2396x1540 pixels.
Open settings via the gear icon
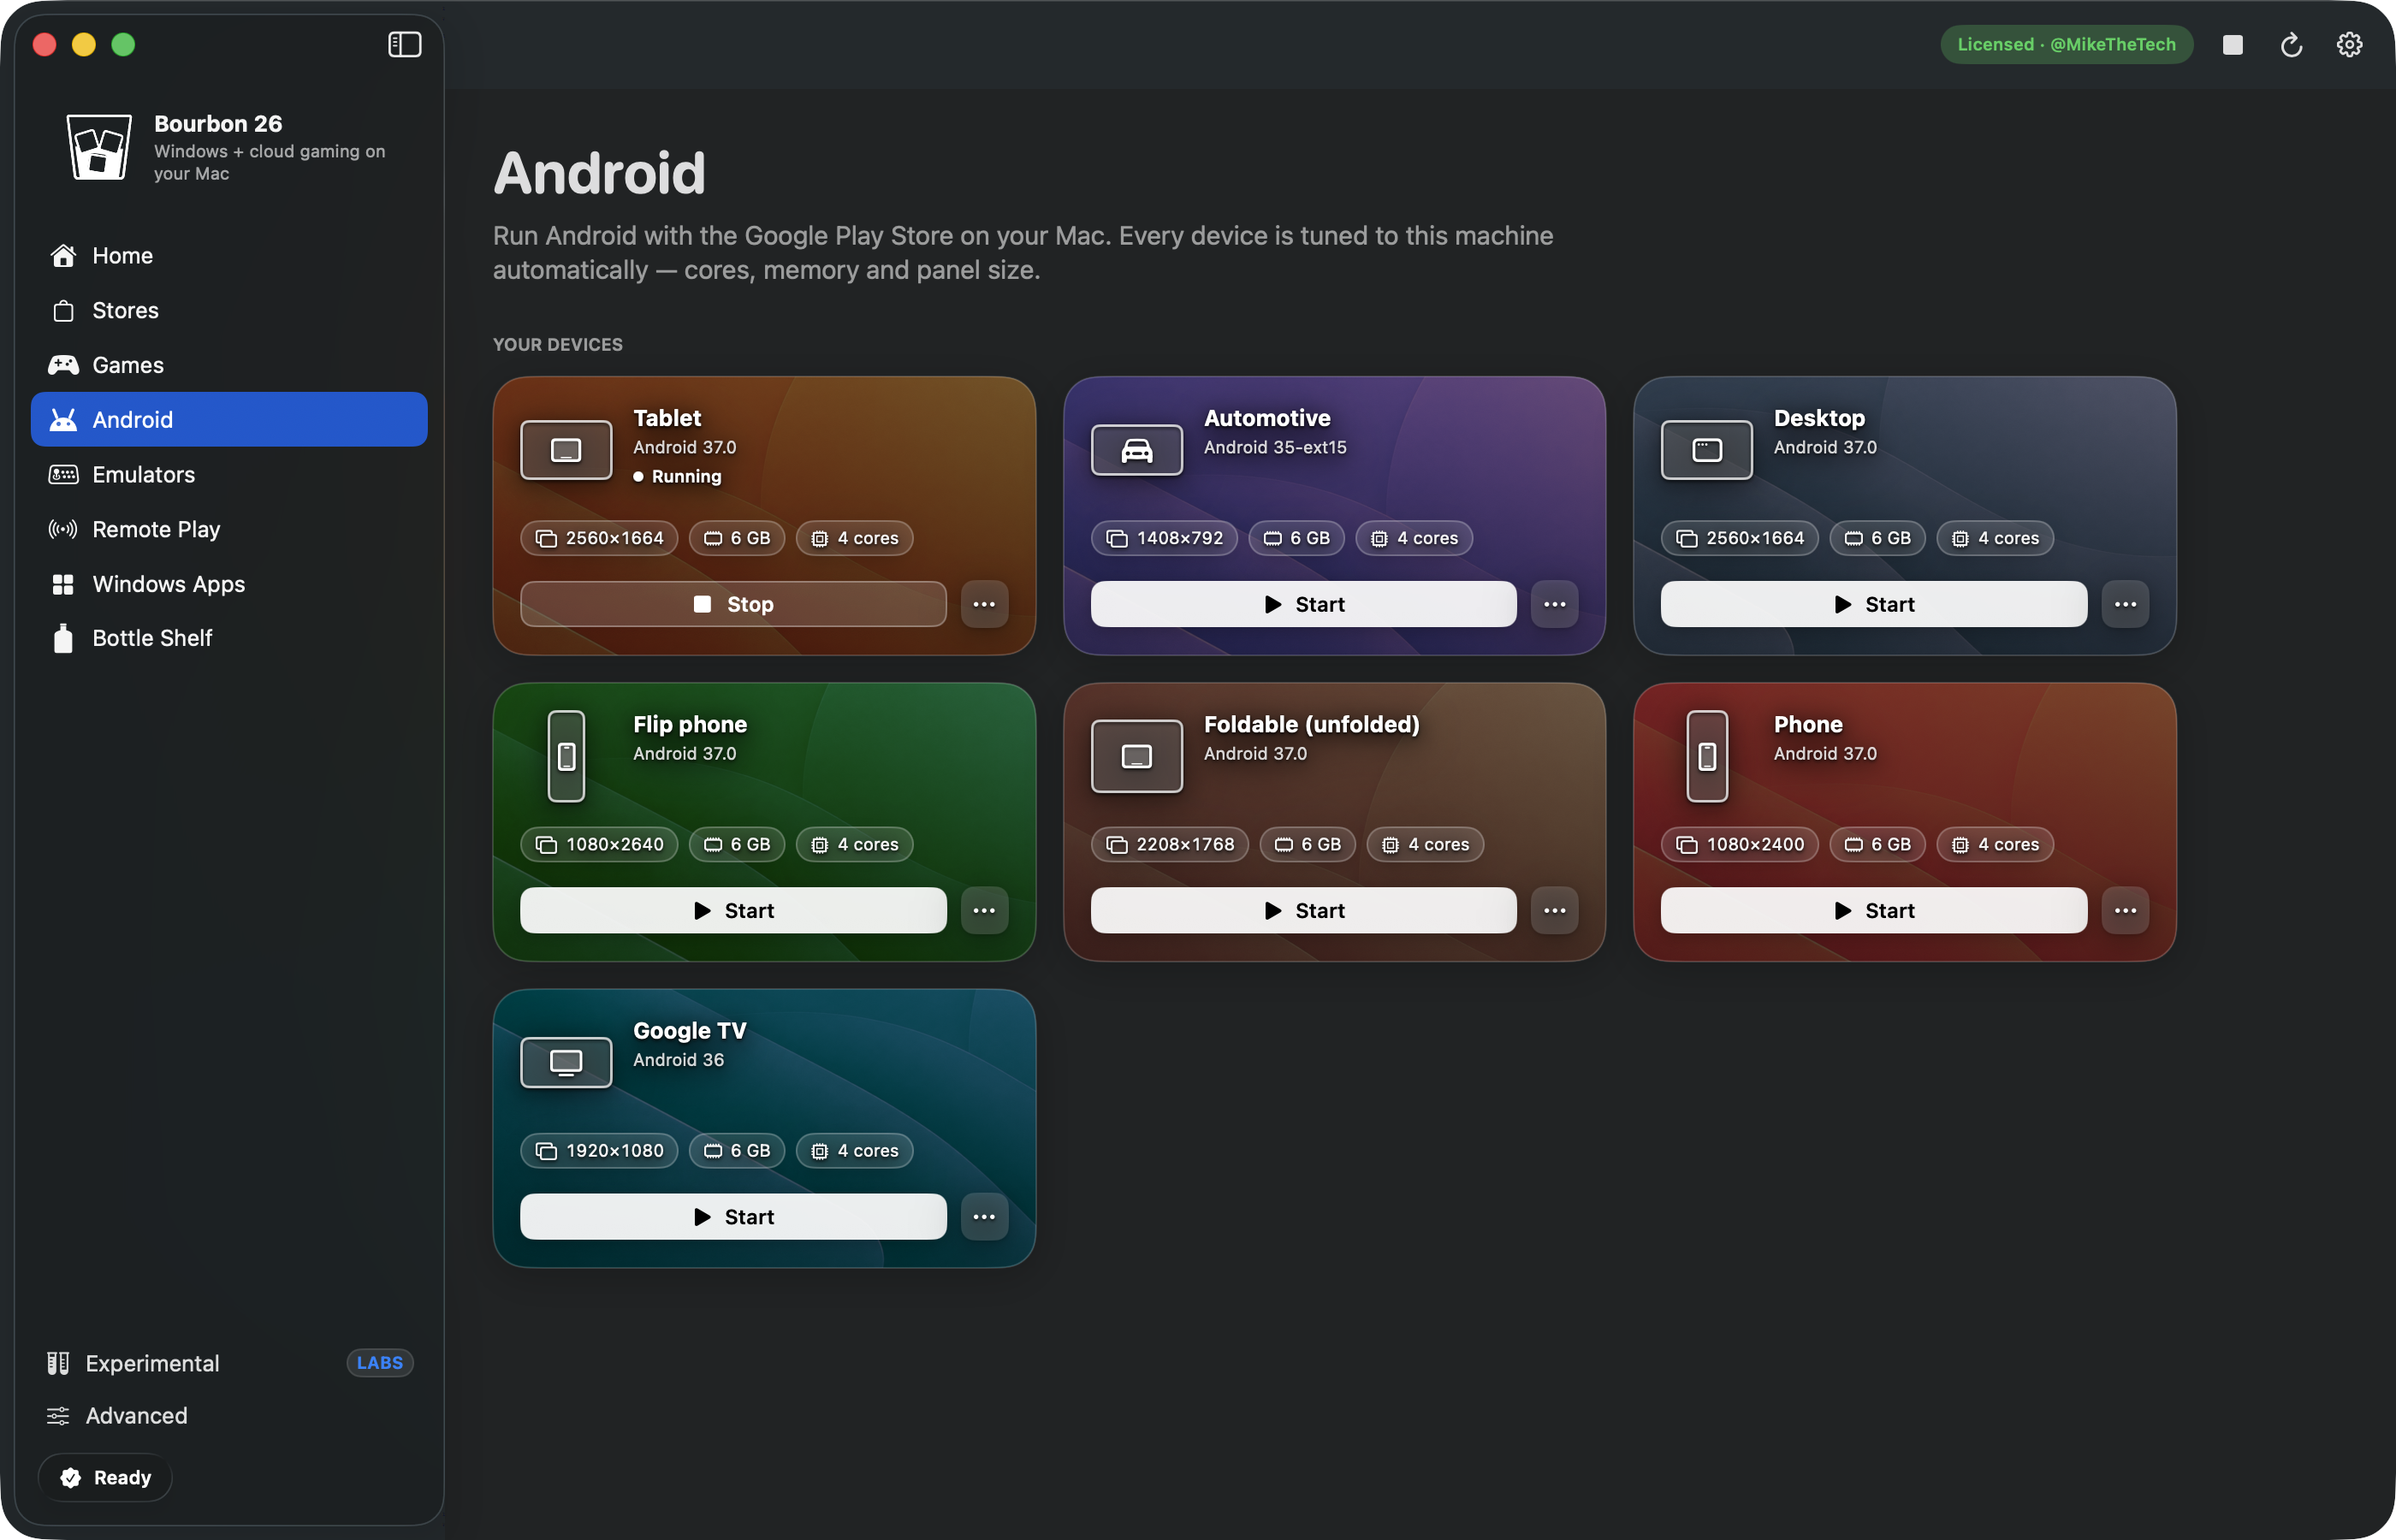click(2349, 44)
